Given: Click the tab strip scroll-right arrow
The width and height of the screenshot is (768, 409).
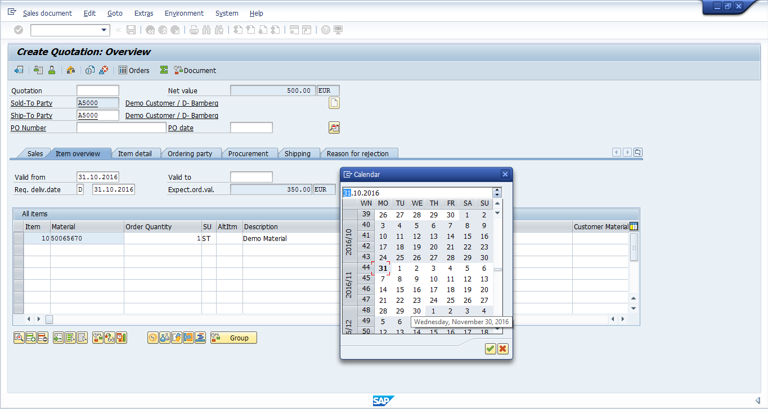Looking at the screenshot, I should [627, 152].
